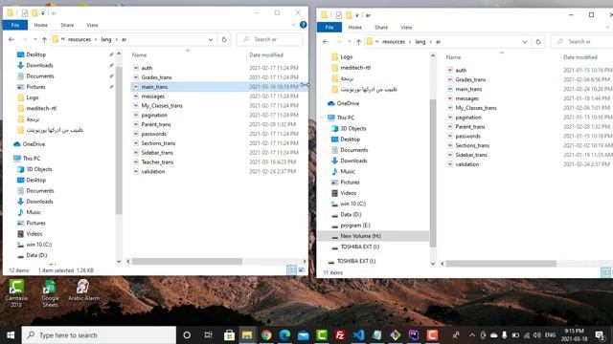
Task: Expand This PC in right window tree
Action: point(323,118)
